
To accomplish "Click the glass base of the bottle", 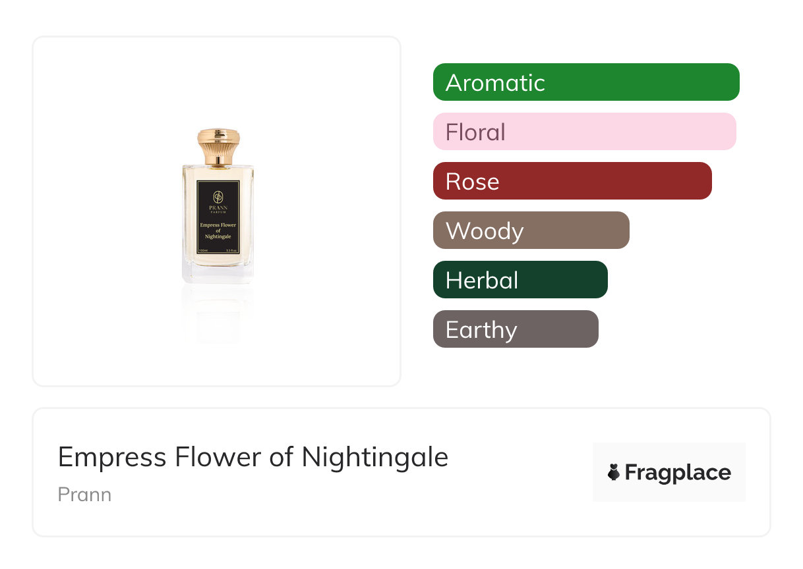I will [218, 274].
